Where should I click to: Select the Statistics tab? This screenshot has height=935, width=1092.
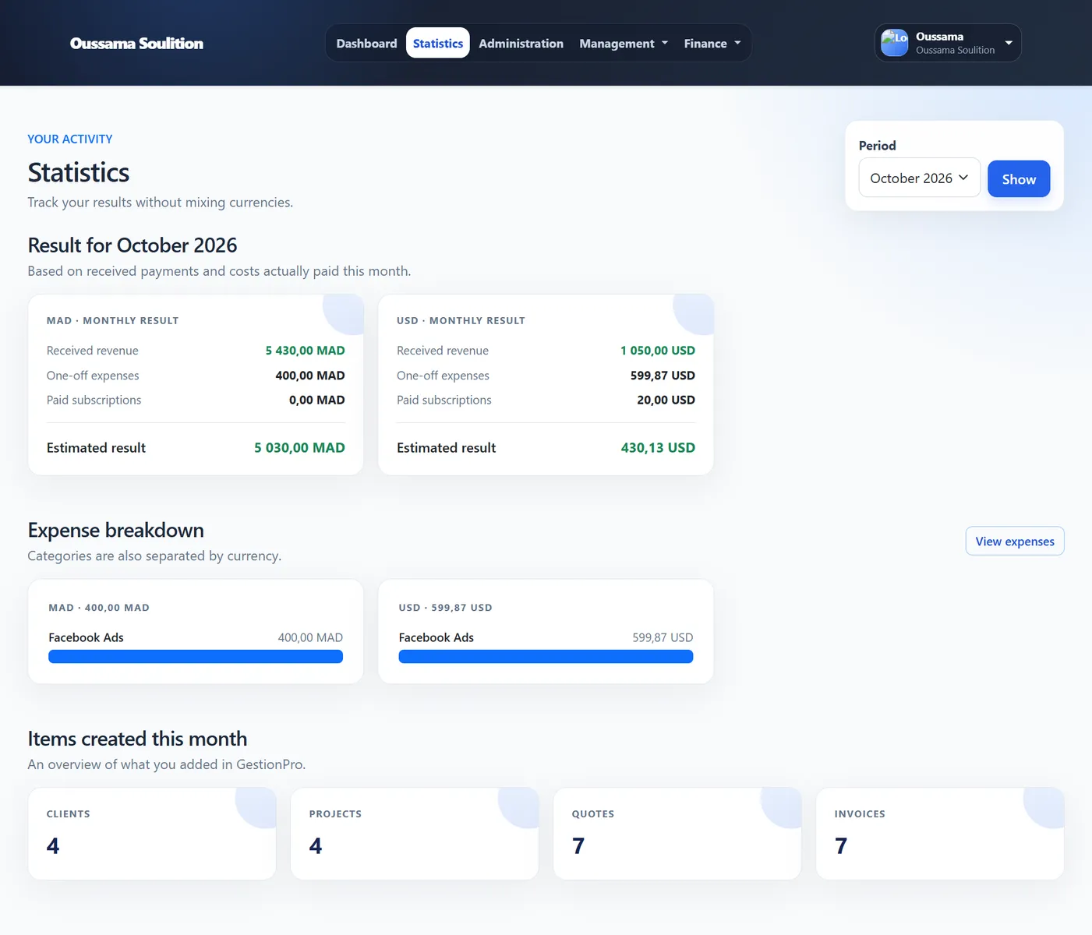[x=438, y=44]
